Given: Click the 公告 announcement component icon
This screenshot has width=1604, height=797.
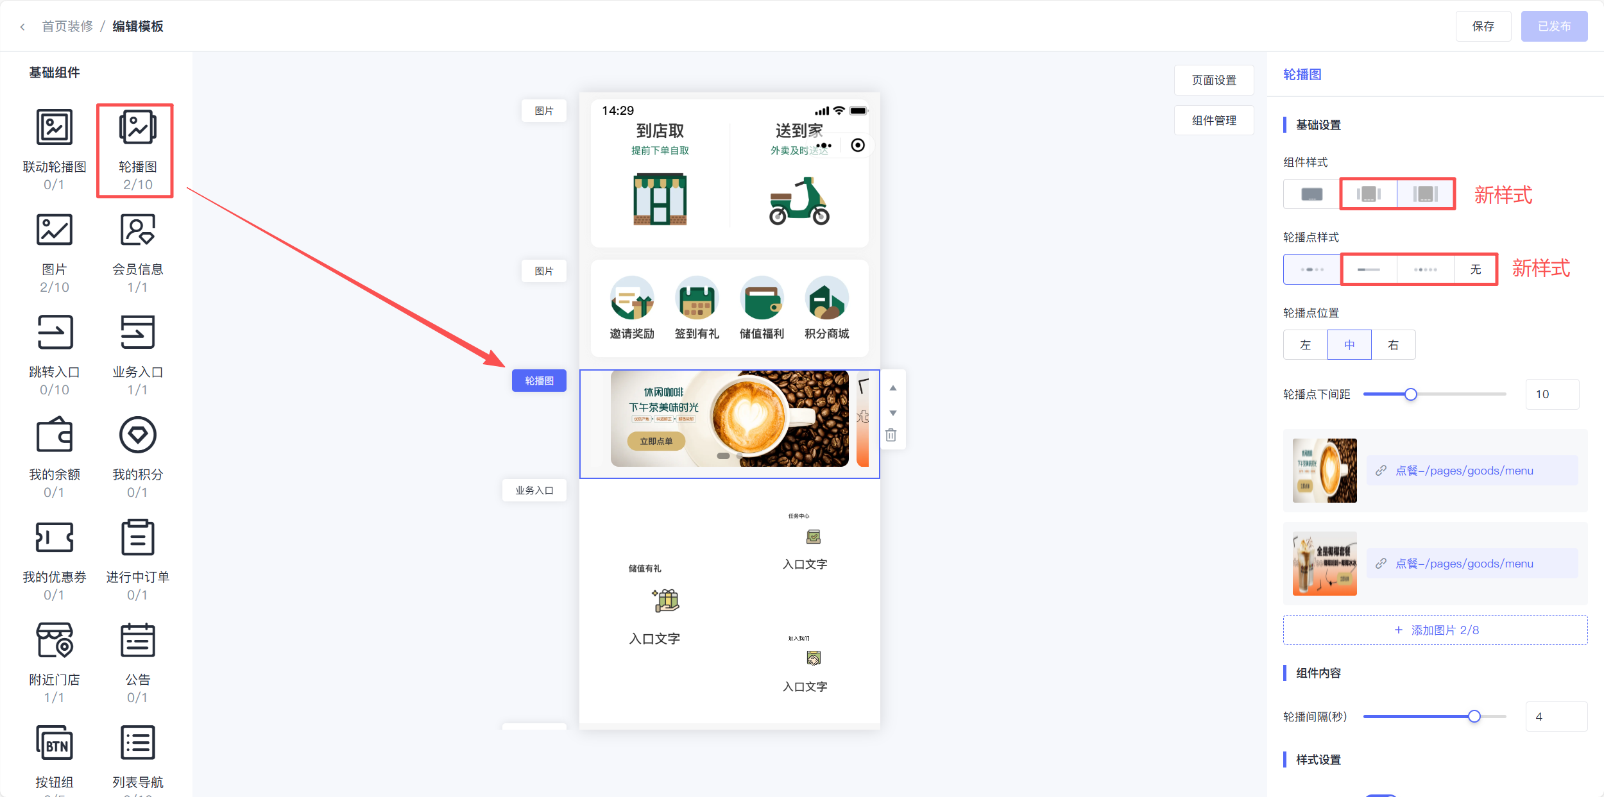Looking at the screenshot, I should pos(137,641).
